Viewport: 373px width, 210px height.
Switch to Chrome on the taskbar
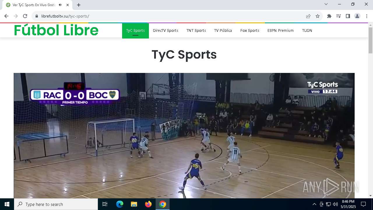[163, 204]
